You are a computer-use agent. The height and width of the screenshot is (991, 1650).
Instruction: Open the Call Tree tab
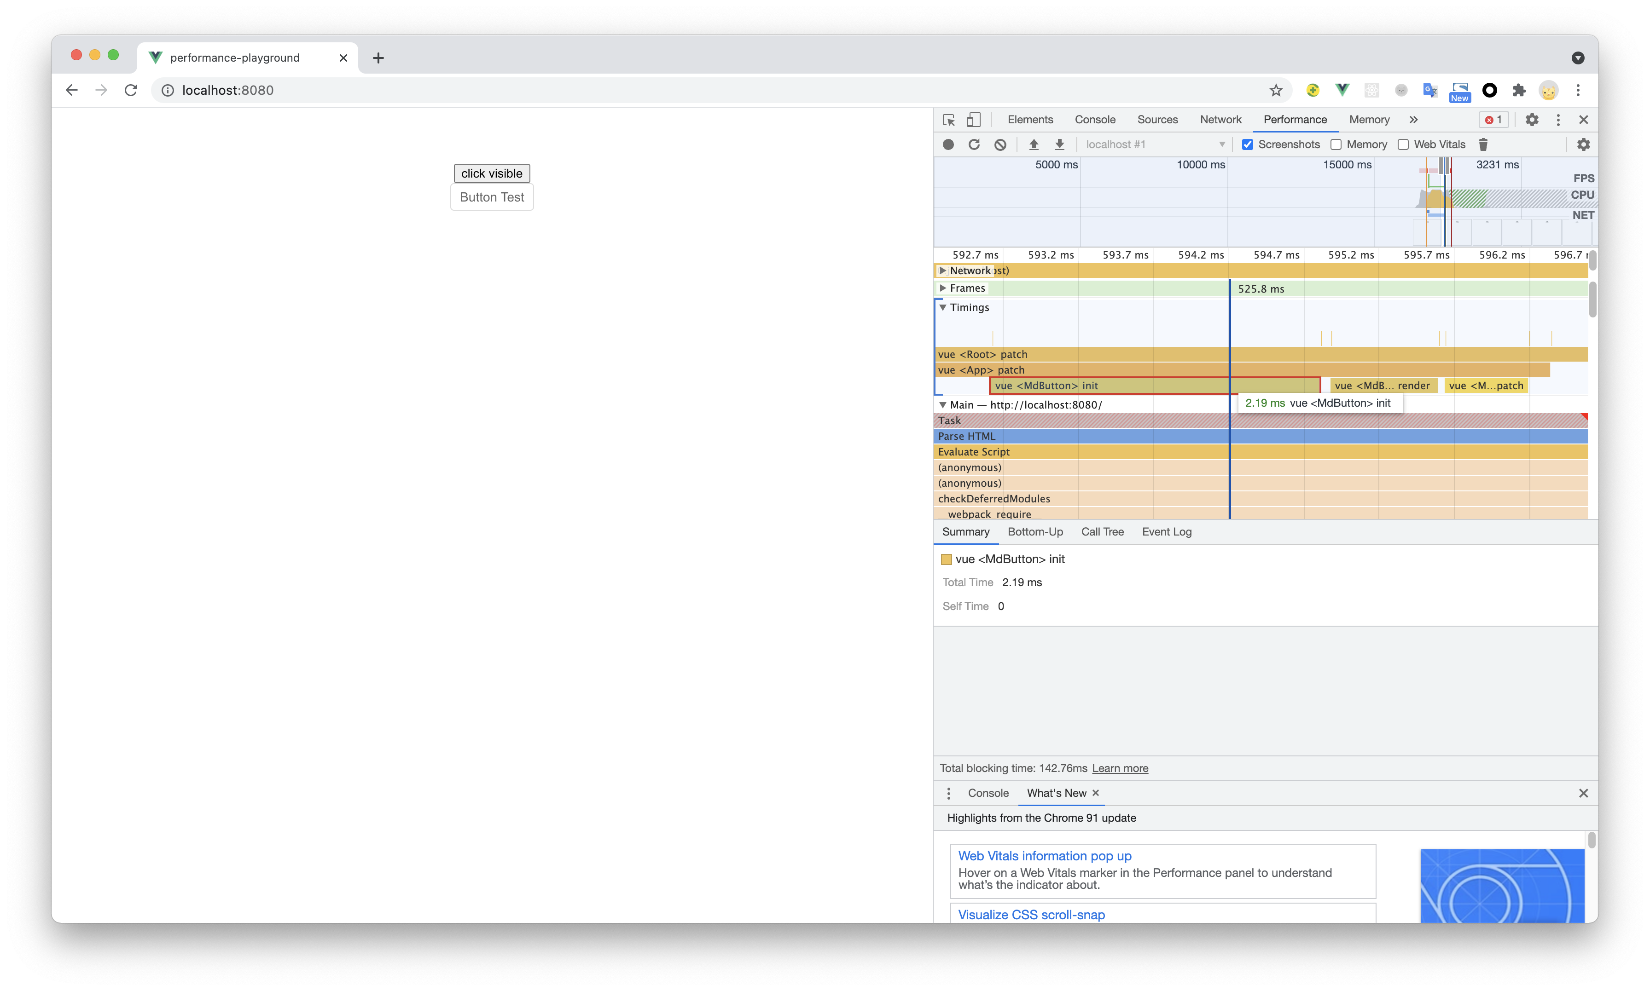[x=1102, y=531]
